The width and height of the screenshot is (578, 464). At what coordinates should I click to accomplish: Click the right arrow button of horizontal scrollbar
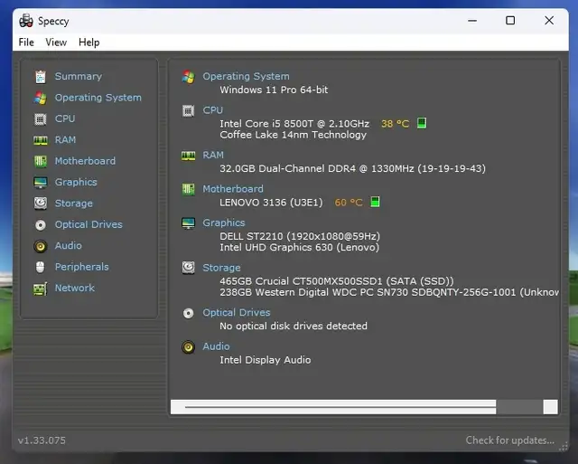pyautogui.click(x=550, y=407)
